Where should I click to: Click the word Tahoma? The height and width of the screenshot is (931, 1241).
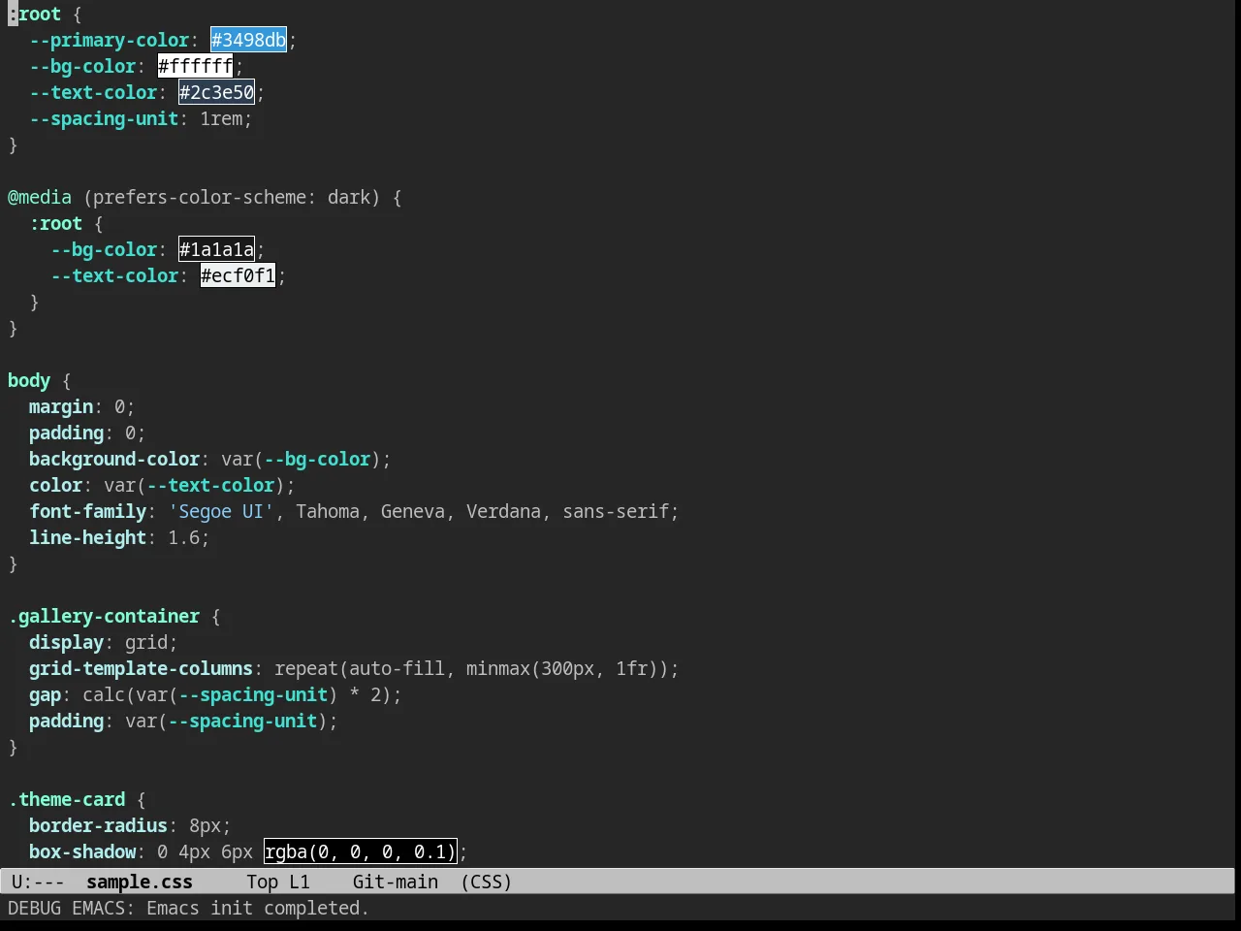328,511
